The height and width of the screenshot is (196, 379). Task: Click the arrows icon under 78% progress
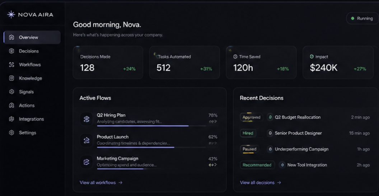click(x=213, y=121)
